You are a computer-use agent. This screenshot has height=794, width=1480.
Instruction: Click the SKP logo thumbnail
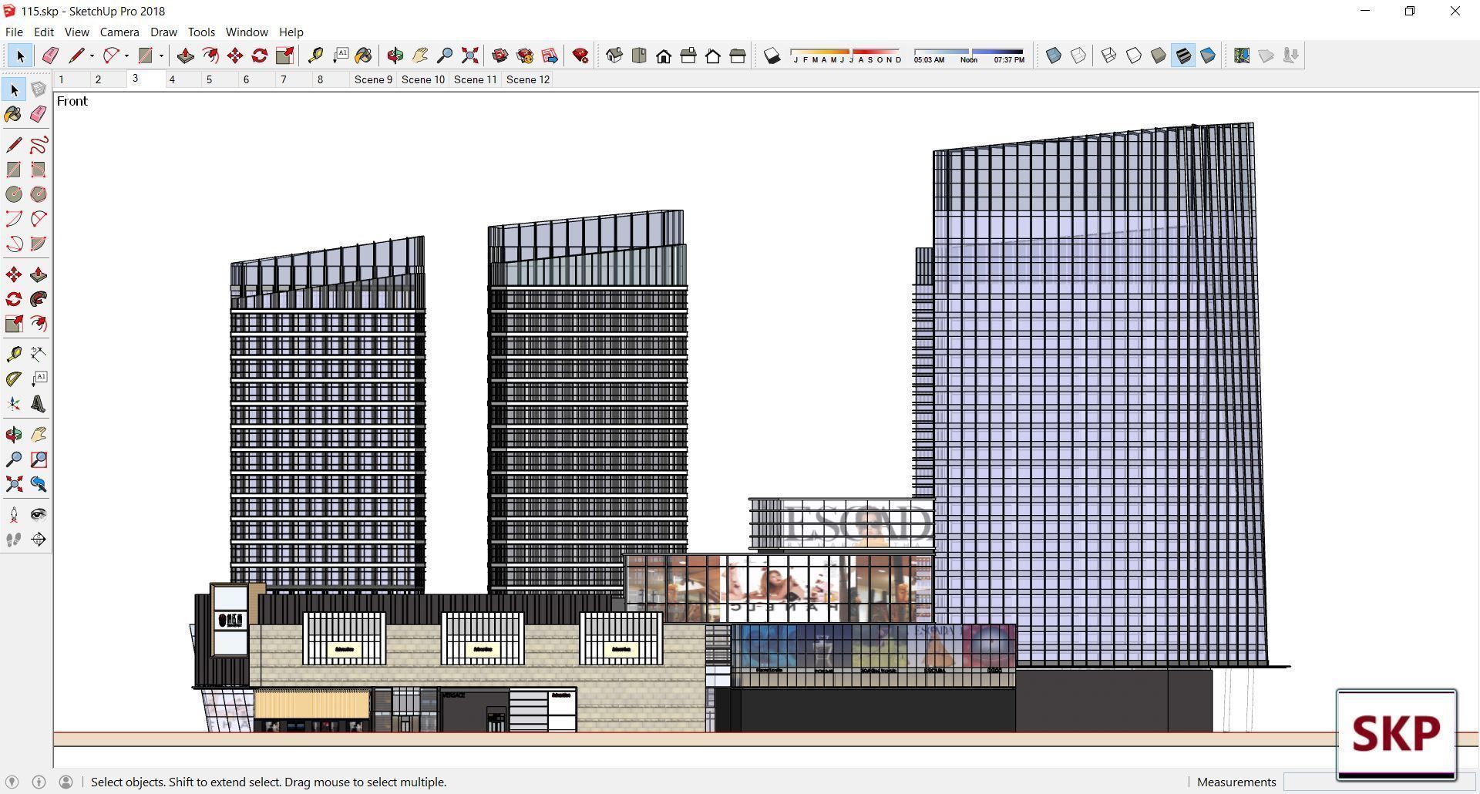1396,735
